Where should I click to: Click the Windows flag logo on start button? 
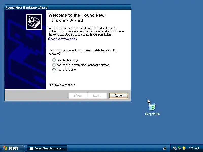tap(5, 148)
